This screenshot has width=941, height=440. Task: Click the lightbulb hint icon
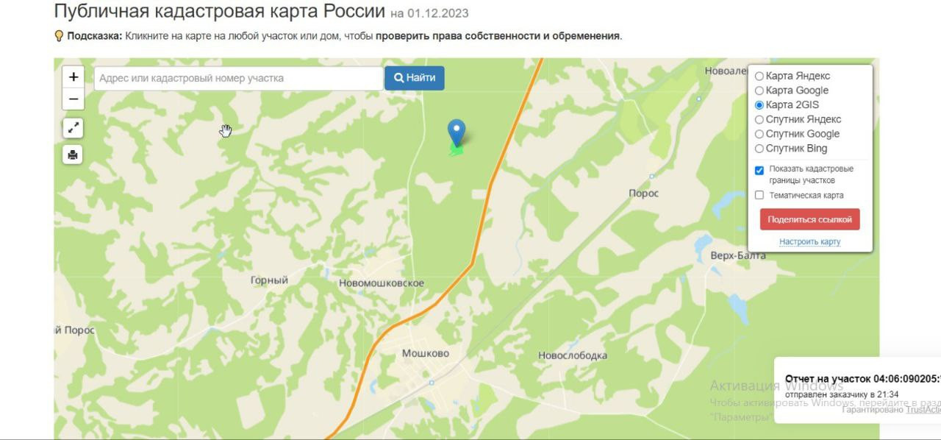(x=59, y=35)
